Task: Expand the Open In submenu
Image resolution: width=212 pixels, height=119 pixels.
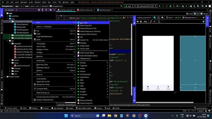Action: 54,75
